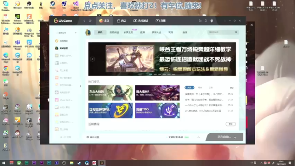Show the previous banner slide
This screenshot has width=295, height=166.
tap(93, 59)
